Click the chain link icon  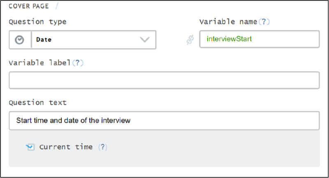point(190,40)
